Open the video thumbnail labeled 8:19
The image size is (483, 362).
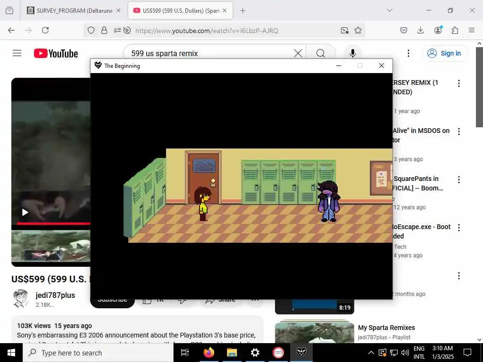(315, 306)
